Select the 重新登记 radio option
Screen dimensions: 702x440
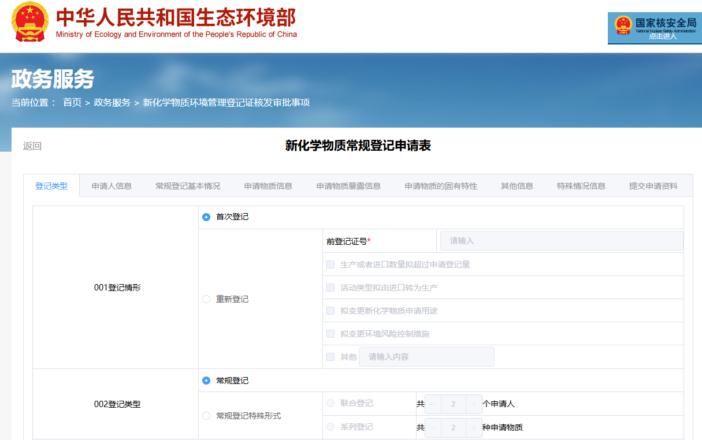pos(206,299)
